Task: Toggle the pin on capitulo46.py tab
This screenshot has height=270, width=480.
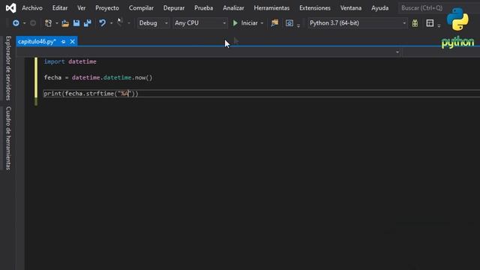Action: tap(63, 42)
